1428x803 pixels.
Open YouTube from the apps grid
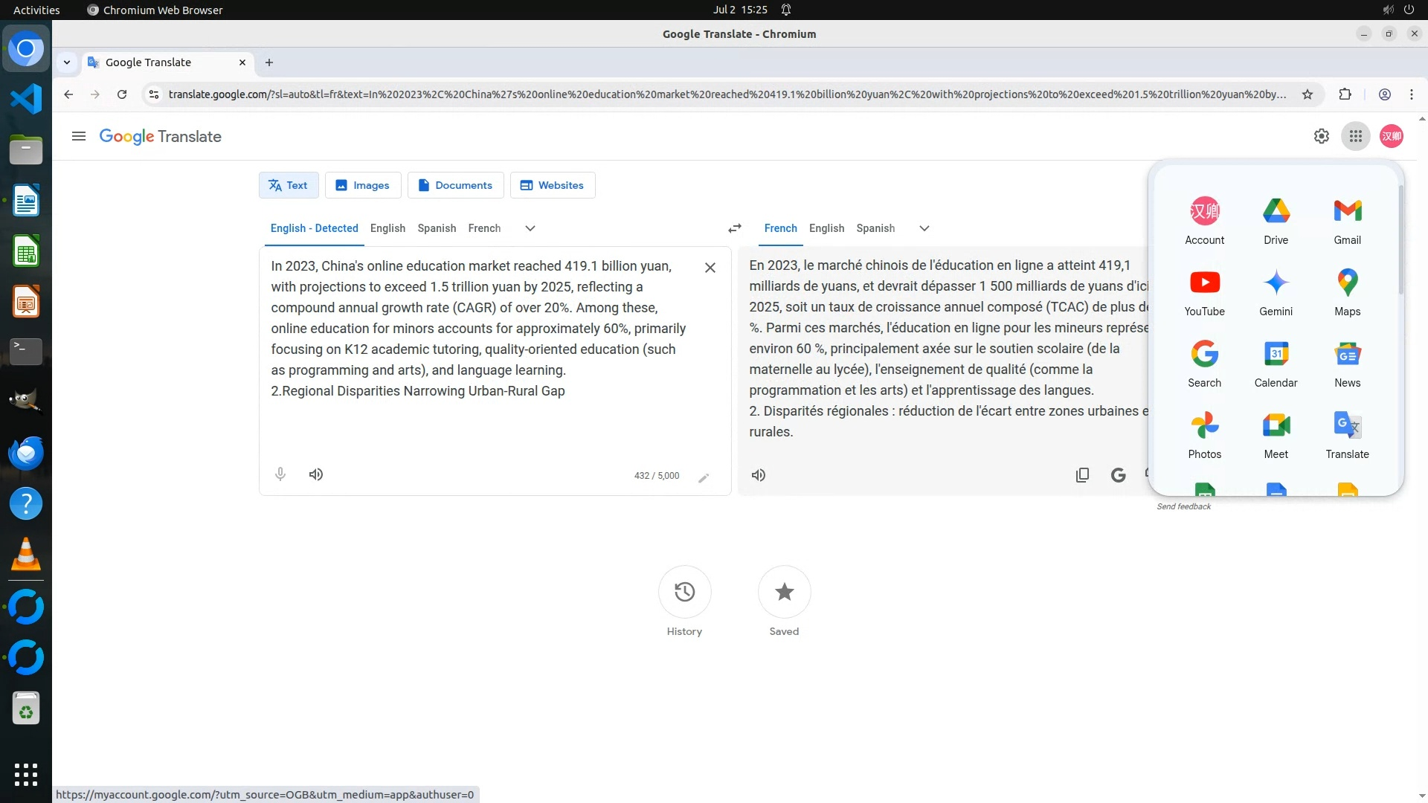pos(1204,292)
